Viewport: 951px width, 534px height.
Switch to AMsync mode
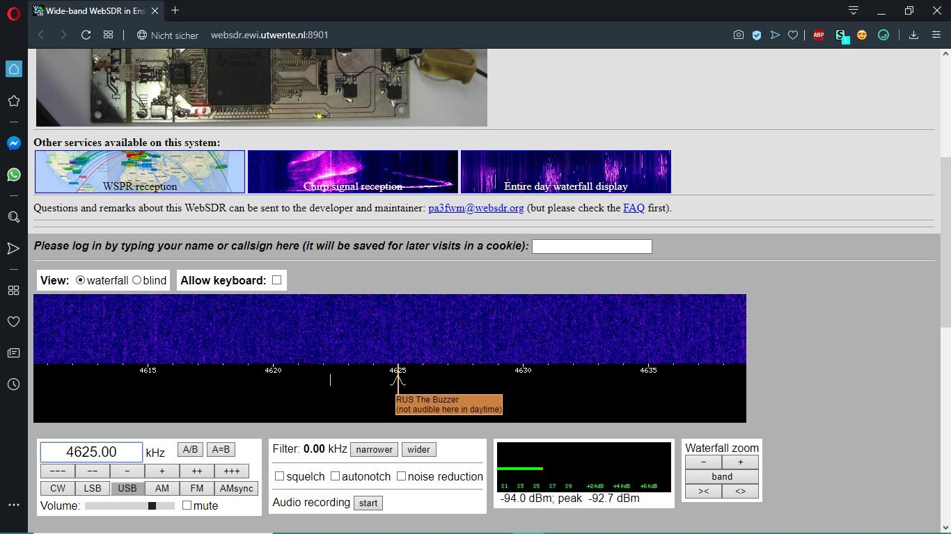(237, 488)
